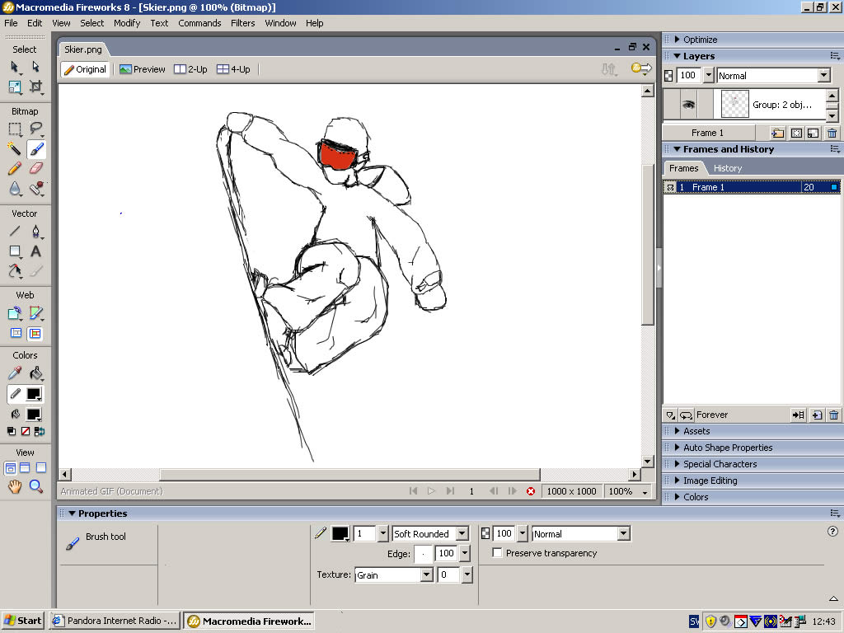The height and width of the screenshot is (633, 844).
Task: Select the Crop tool
Action: (x=36, y=87)
